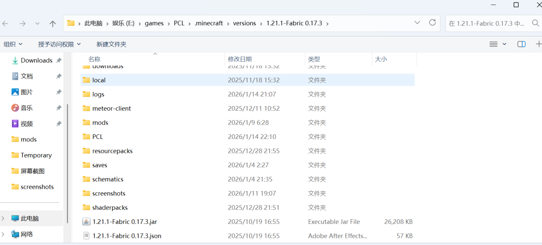Open the 授予访问权限 menu
542x245 pixels.
(59, 44)
